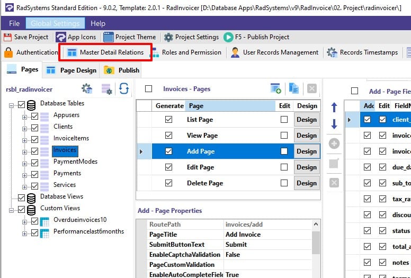Image resolution: width=411 pixels, height=278 pixels.
Task: Switch to Page Design tab
Action: click(71, 70)
